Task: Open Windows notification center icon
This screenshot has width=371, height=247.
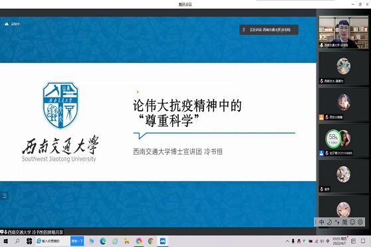Action: pyautogui.click(x=363, y=241)
